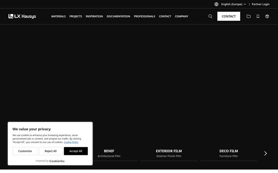Open the CookieYes powered-by logo
Screen dimensions: 278x173
(x=57, y=161)
